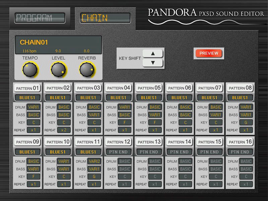
Task: Change Pattern 02 REPEAT x2 value
Action: [64, 130]
